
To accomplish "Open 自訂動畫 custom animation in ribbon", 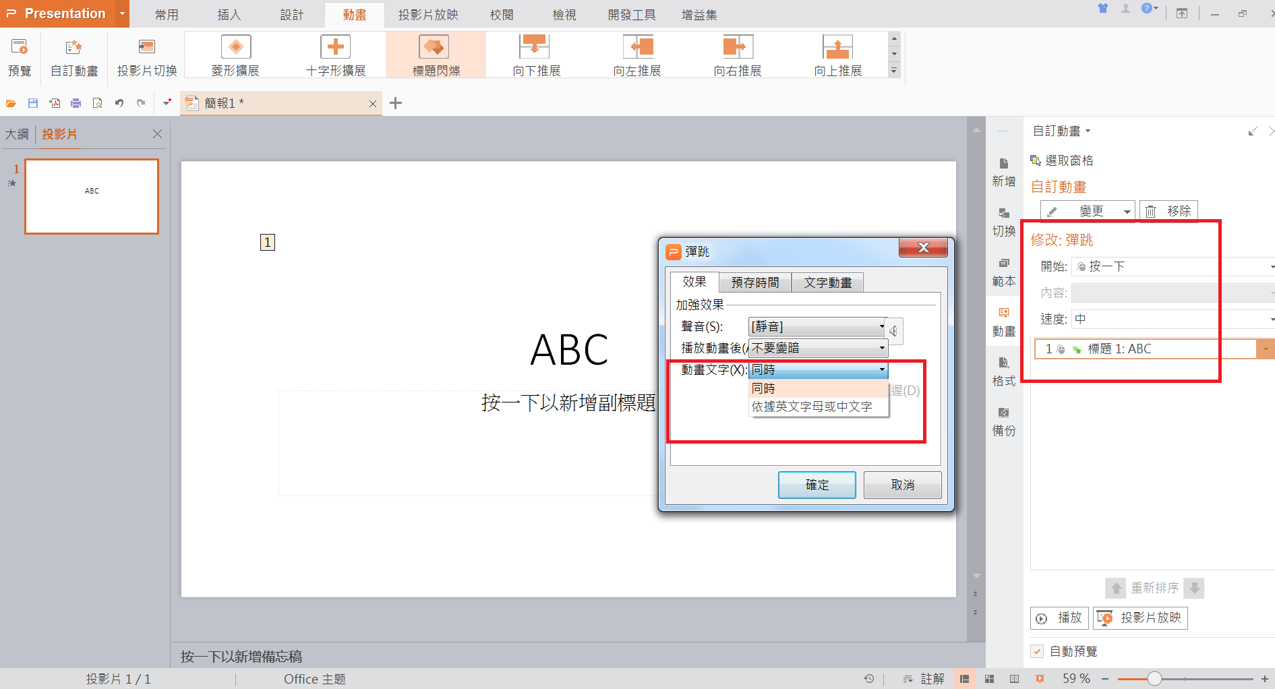I will pos(74,57).
